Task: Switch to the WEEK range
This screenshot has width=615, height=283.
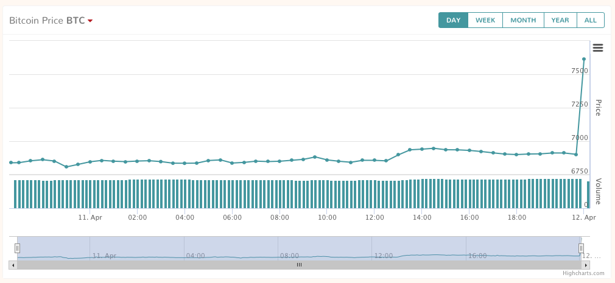Action: (485, 20)
